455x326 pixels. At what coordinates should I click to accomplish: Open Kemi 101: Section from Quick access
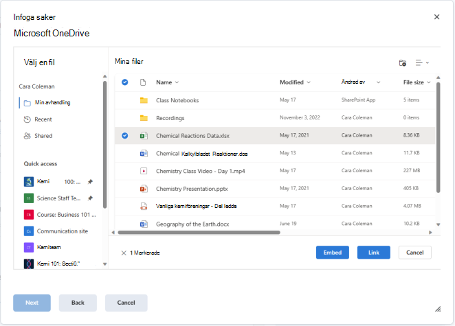tap(58, 264)
